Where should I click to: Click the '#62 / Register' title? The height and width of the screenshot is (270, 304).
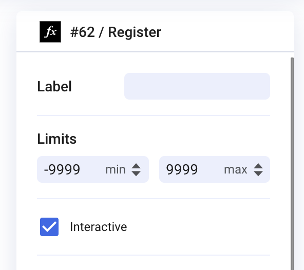[116, 32]
